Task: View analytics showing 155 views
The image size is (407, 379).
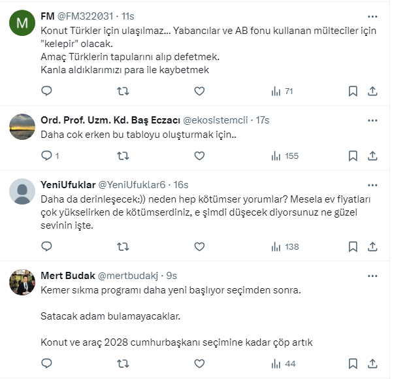Action: click(284, 156)
